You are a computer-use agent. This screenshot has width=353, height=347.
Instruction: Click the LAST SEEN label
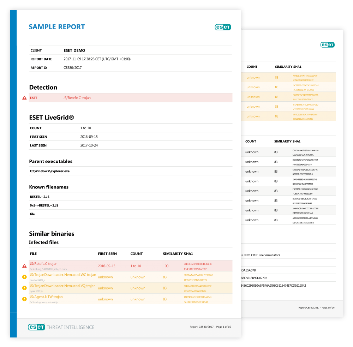pyautogui.click(x=38, y=145)
